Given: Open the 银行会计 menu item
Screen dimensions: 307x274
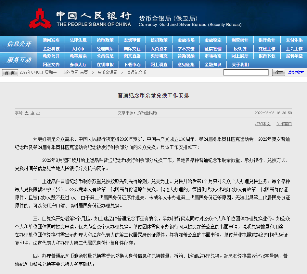Looking at the screenshot, I should click(x=267, y=40).
